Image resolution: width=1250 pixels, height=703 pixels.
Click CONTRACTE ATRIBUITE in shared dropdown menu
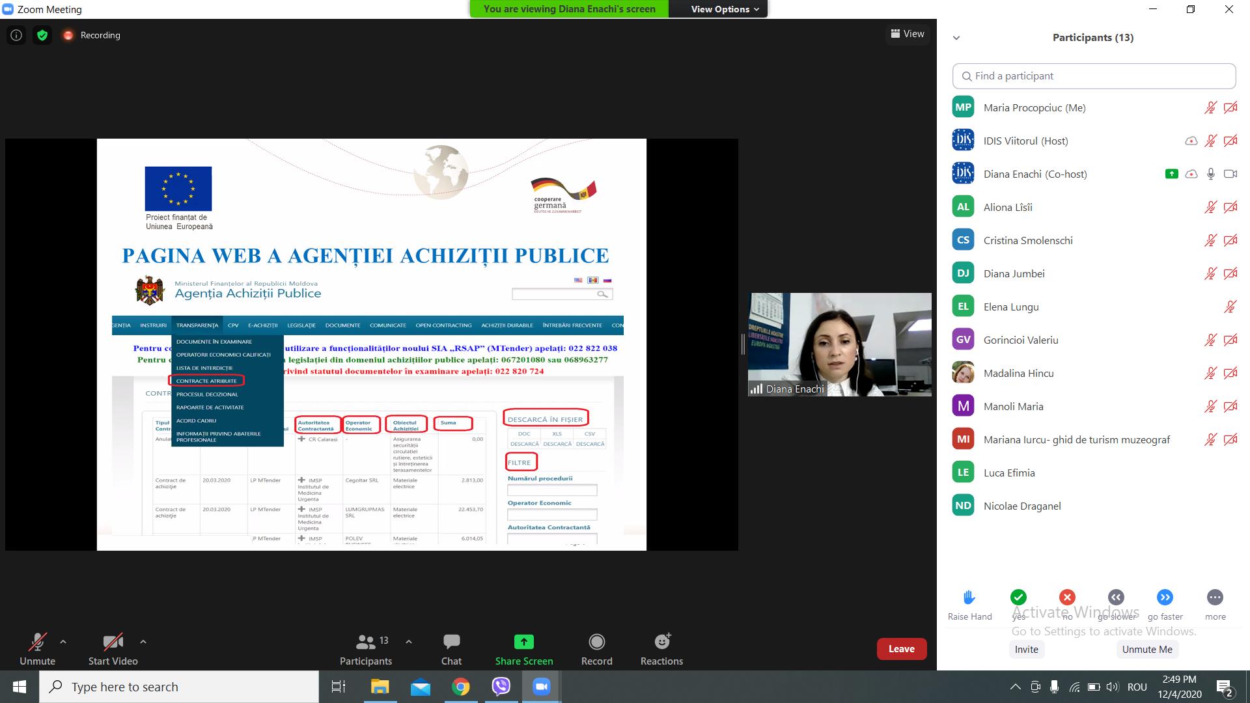click(x=206, y=381)
